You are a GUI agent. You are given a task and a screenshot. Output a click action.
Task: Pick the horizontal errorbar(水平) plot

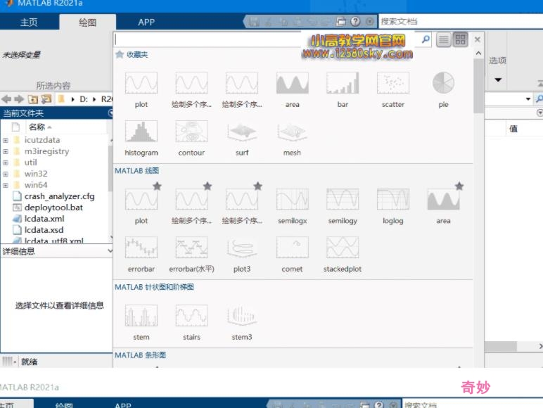pos(191,254)
